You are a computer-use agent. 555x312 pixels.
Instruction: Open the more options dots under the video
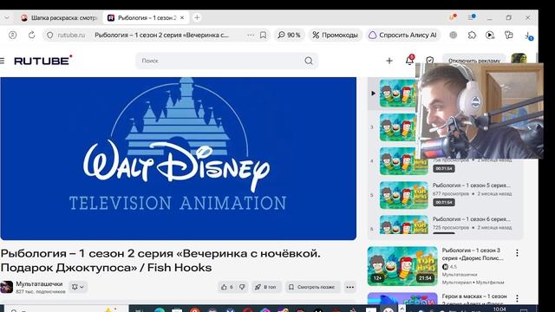349,287
